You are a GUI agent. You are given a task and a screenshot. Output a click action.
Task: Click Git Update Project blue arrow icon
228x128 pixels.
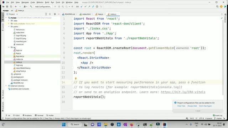point(82,6)
